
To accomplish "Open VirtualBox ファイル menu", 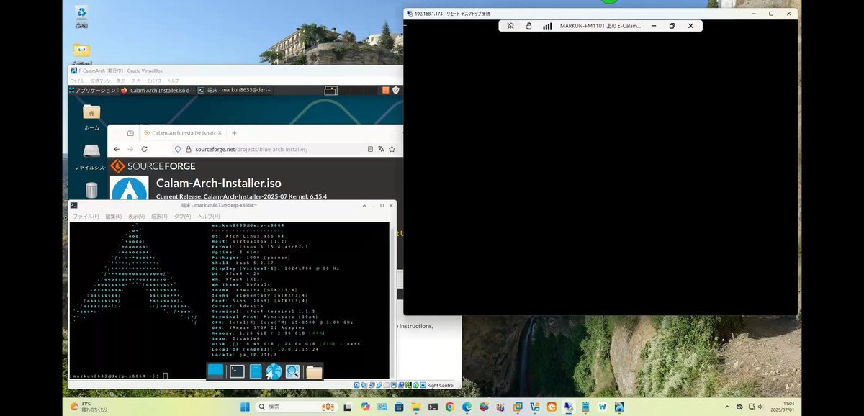I will [77, 81].
